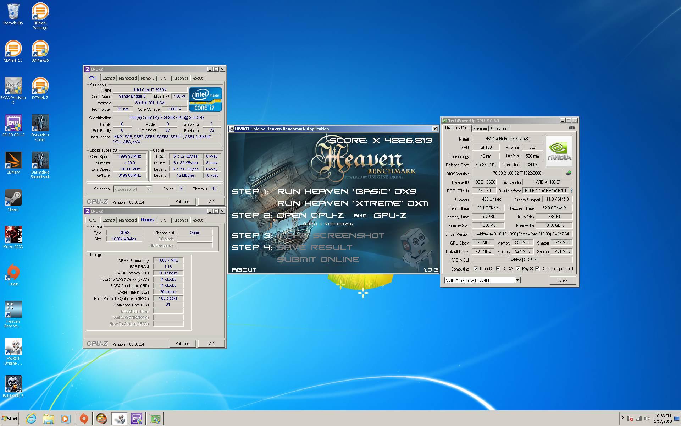
Task: Click the Close button in GPU-Z
Action: 563,280
